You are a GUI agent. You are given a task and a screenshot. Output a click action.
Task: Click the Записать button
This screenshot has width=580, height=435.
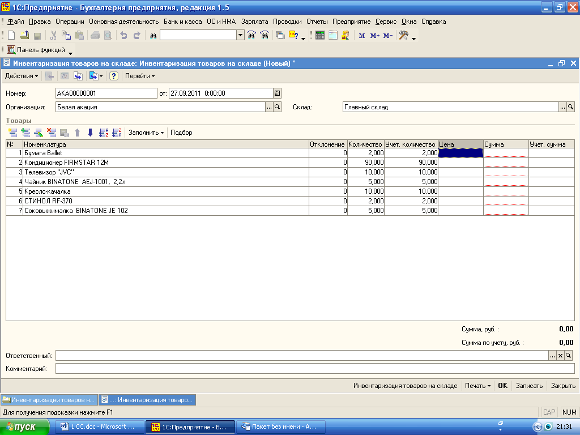529,385
